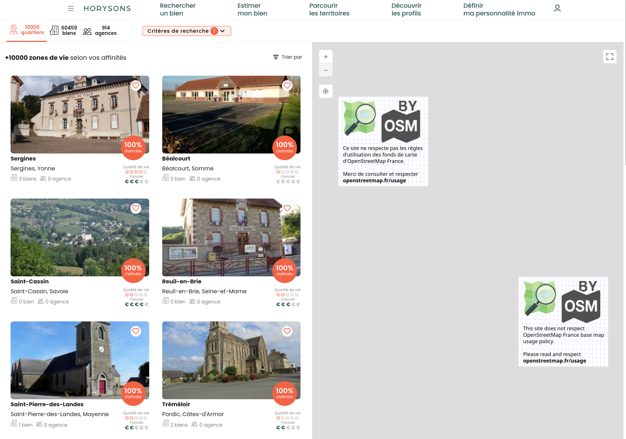Switch to the 60459 biens tab
This screenshot has height=439, width=626.
point(64,31)
